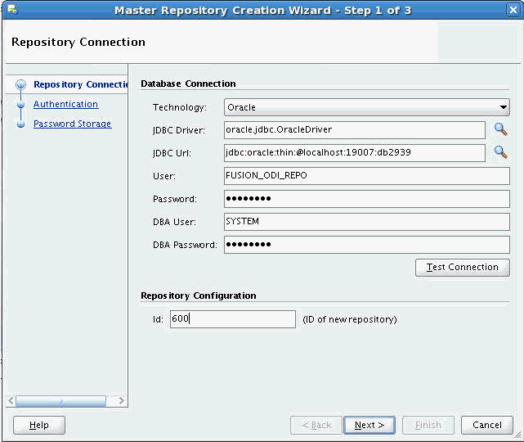Screen dimensions: 524x442
Task: Click the 'Password:' label
Action: 175,199
